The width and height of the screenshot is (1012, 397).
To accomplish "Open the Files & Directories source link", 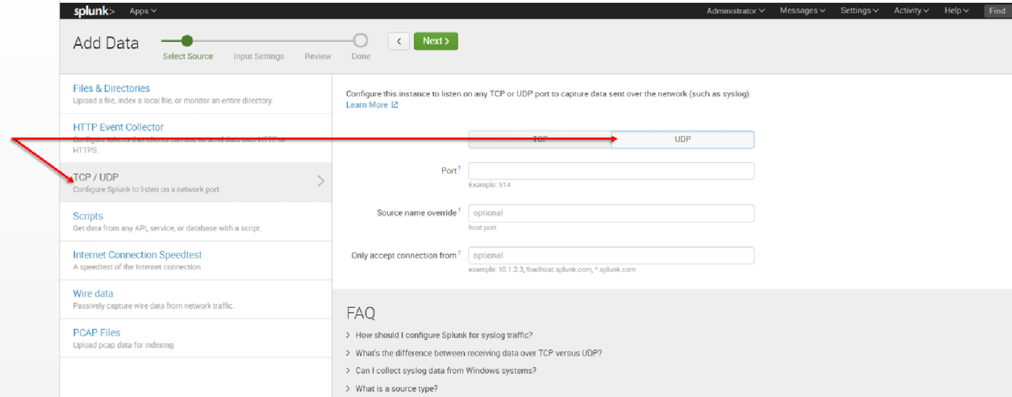I will tap(111, 89).
